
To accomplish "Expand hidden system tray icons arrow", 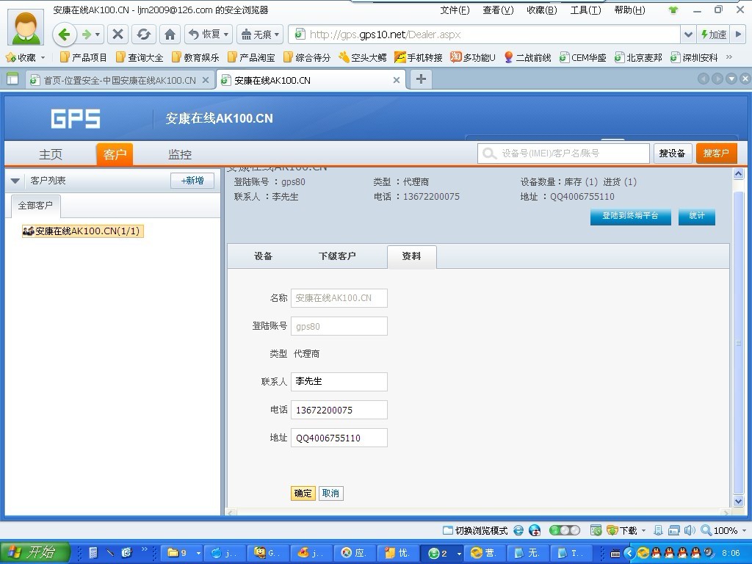I will click(629, 553).
